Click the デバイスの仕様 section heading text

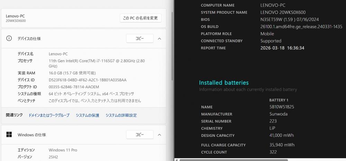click(29, 39)
